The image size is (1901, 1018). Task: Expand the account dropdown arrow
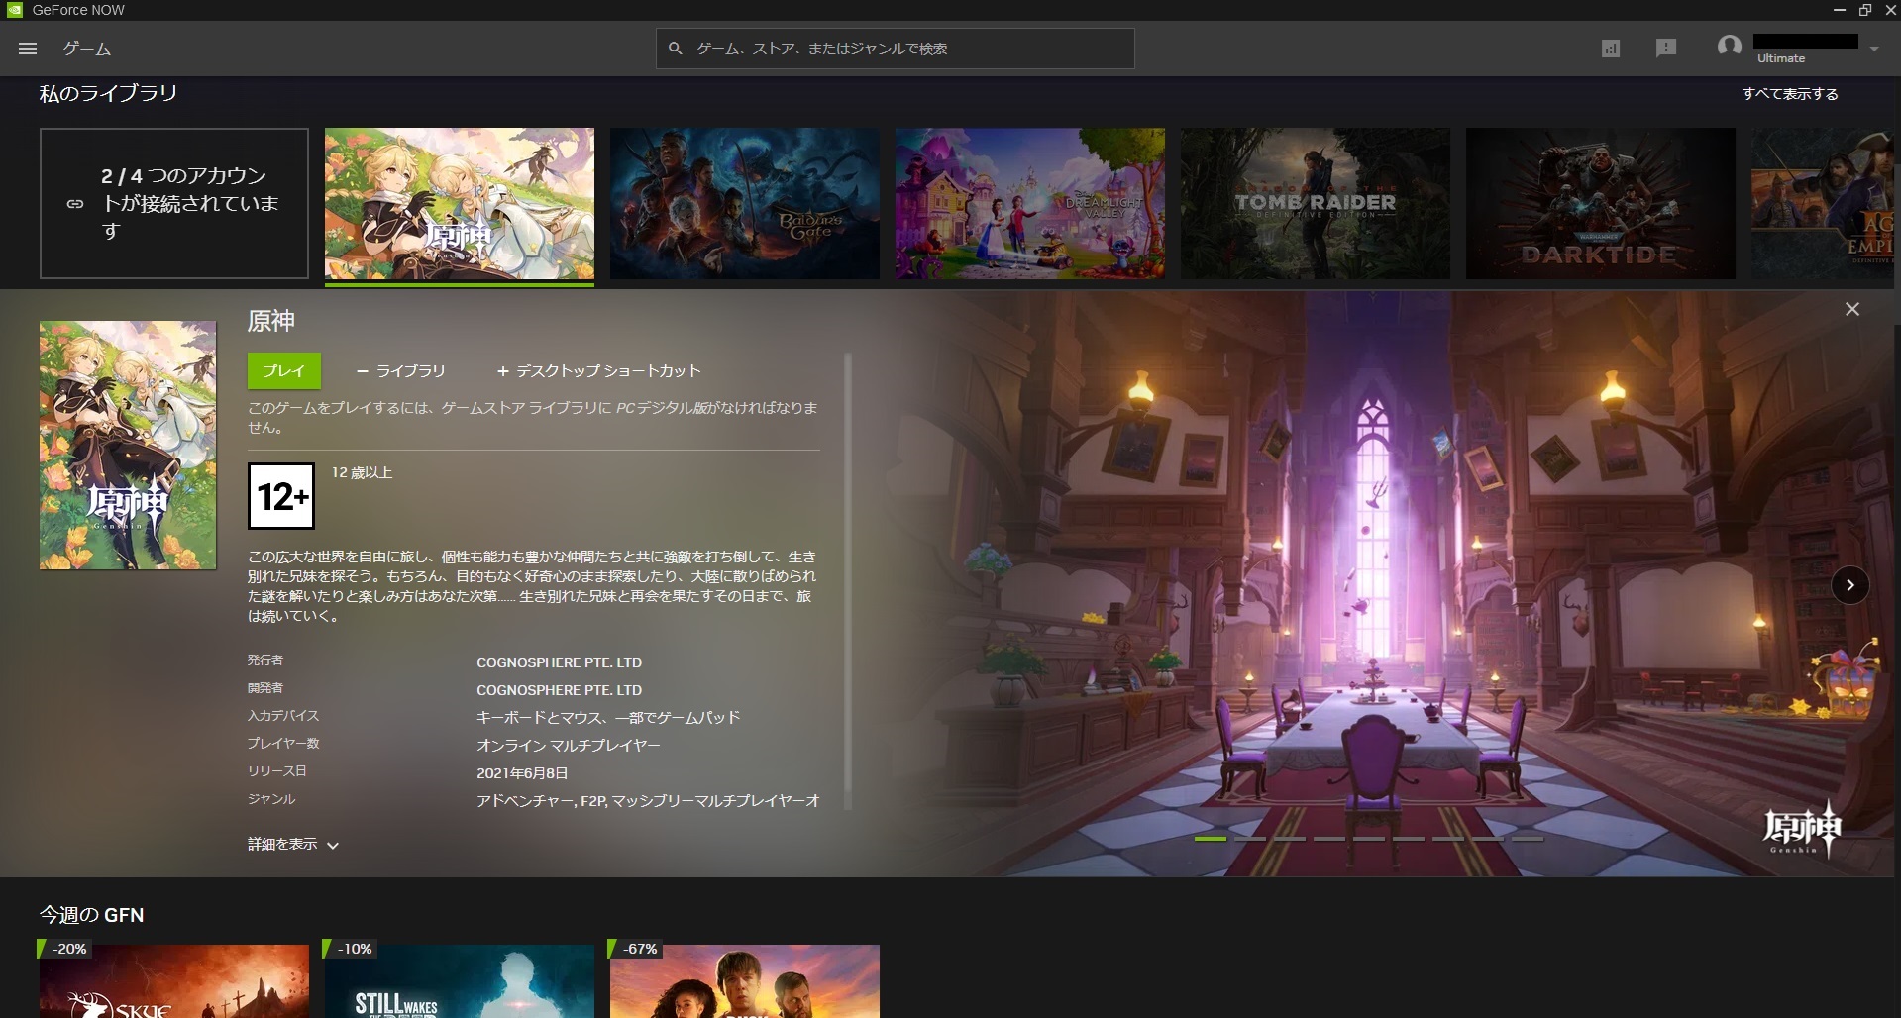coord(1874,49)
